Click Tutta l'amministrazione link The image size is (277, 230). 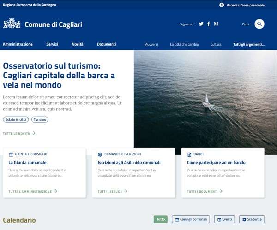click(x=30, y=192)
